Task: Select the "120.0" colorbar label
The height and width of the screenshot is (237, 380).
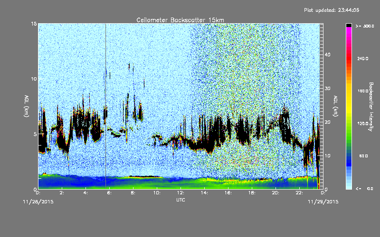Action: point(363,124)
